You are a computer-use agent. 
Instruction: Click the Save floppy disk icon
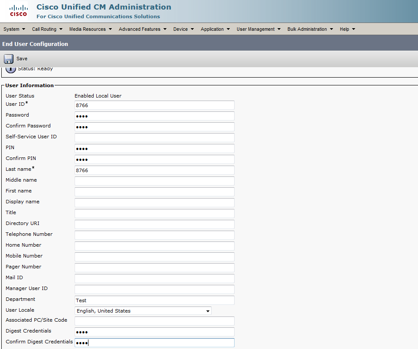pos(9,59)
